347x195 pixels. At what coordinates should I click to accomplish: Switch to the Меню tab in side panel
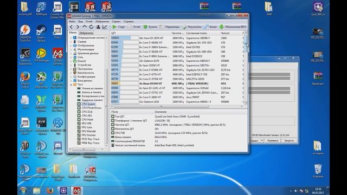tap(73, 32)
